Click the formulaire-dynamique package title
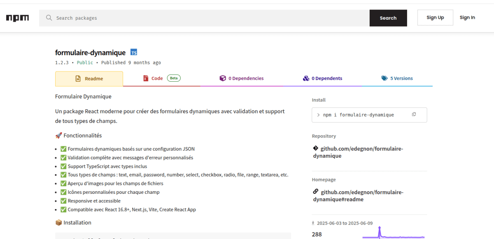Screen dimensions: 494x239 click(90, 53)
